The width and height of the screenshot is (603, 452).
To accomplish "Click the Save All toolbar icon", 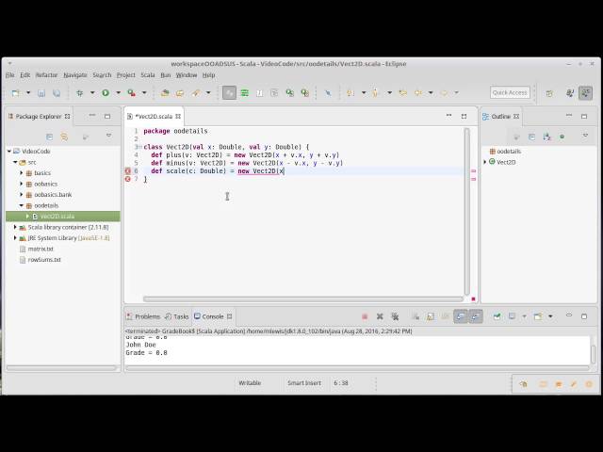I will [57, 93].
